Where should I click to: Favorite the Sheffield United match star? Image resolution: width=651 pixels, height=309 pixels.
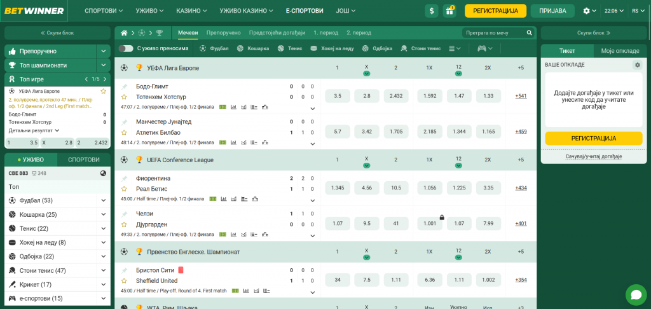tap(124, 281)
